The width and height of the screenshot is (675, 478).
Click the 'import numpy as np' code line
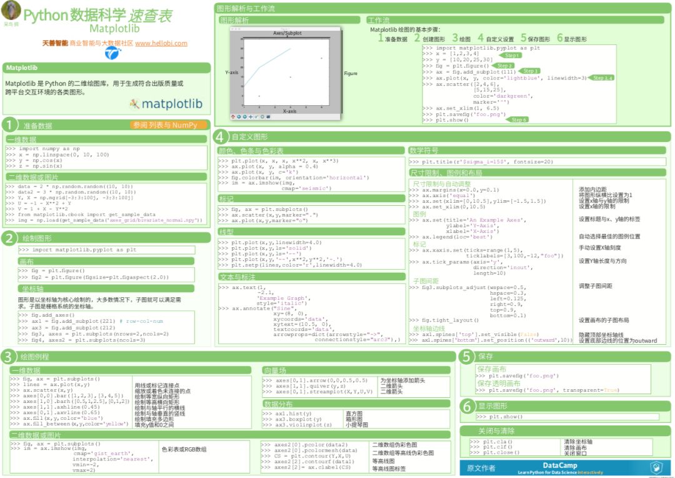49,149
